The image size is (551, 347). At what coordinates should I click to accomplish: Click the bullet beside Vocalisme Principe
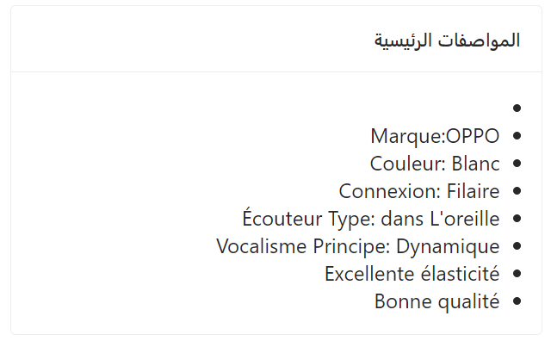[x=517, y=245]
